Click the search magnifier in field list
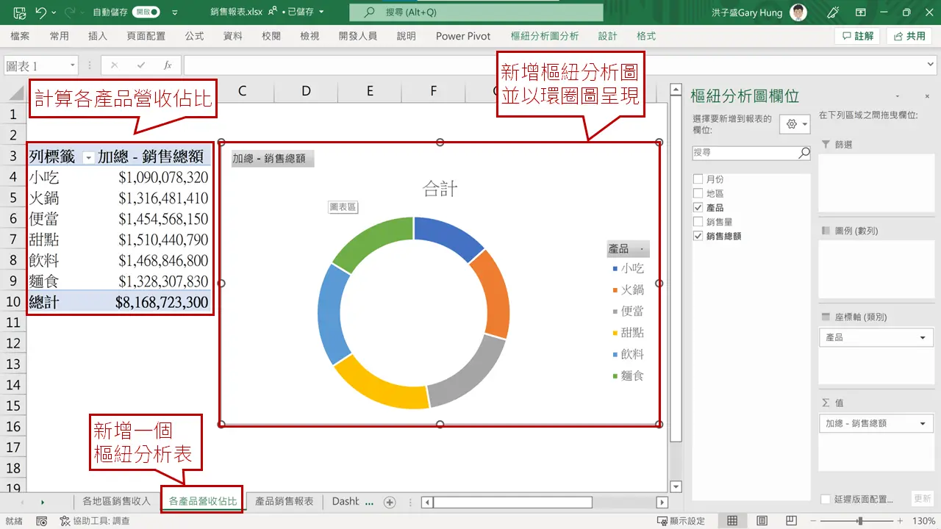 (804, 153)
